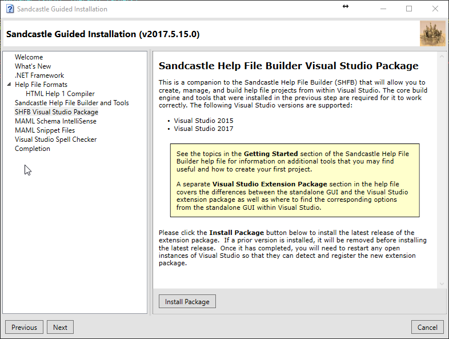Select Sandcastle Help File Builder and Tools

72,103
